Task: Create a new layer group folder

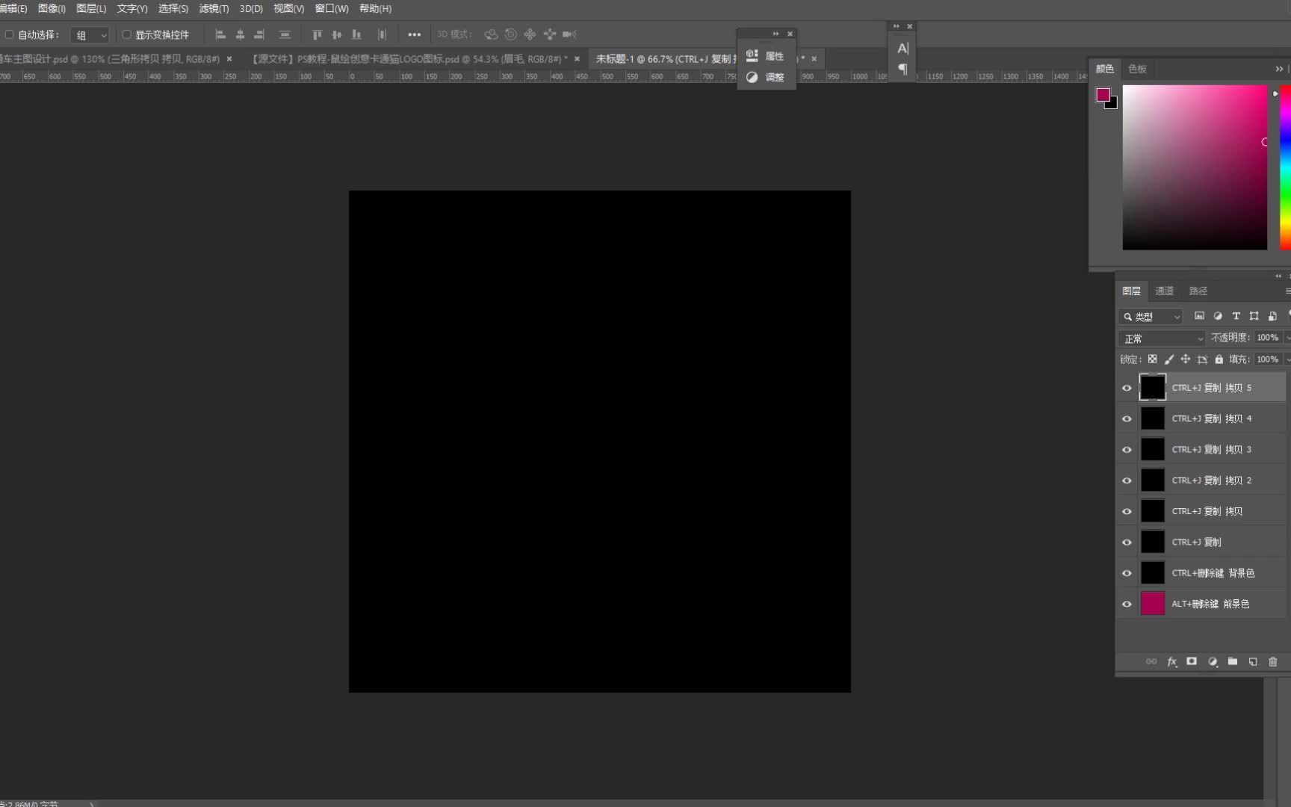Action: [1233, 661]
